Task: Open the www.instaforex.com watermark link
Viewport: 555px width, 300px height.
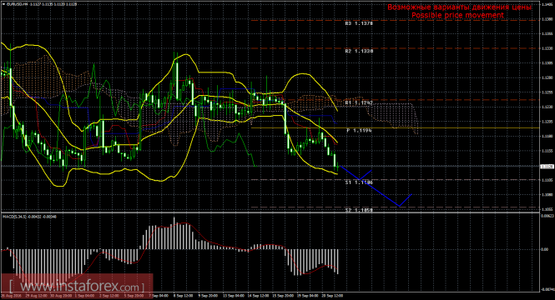Action: tap(77, 286)
